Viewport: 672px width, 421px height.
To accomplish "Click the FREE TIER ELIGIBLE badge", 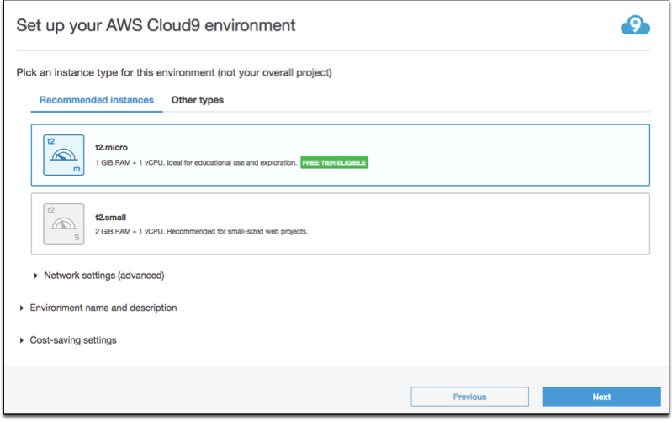I will pos(334,163).
